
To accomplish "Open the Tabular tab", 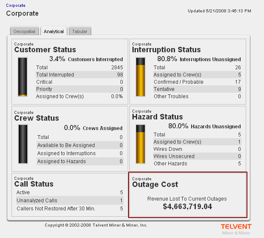I will coord(80,31).
